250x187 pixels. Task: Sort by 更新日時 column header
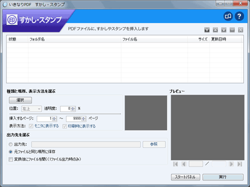click(x=225, y=39)
